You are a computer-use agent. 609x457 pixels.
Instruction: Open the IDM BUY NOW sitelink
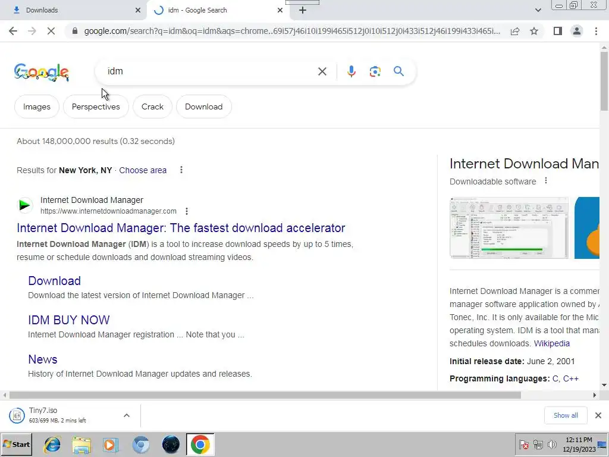coord(69,320)
